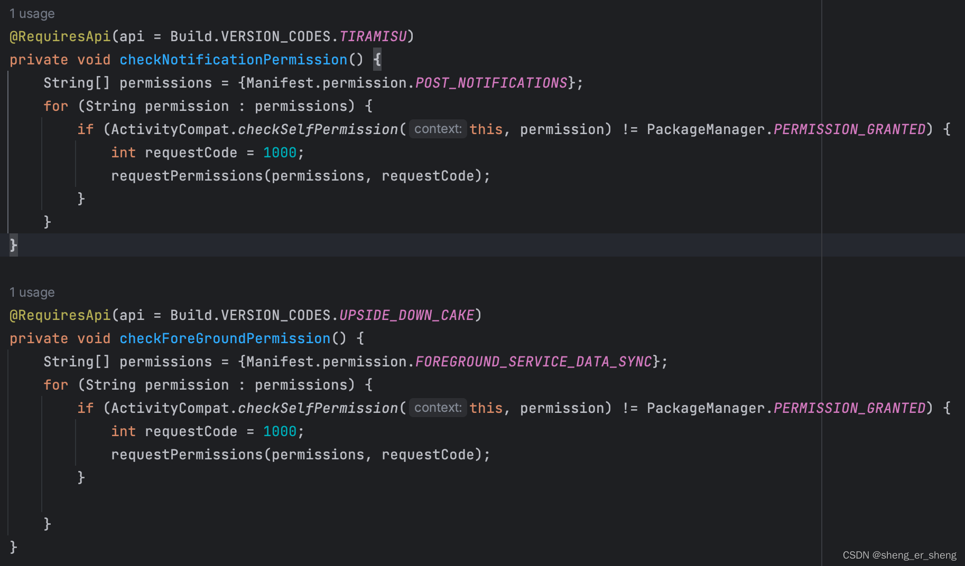Click 'PackageManager' in the second method
Viewport: 965px width, 566px height.
click(x=706, y=408)
